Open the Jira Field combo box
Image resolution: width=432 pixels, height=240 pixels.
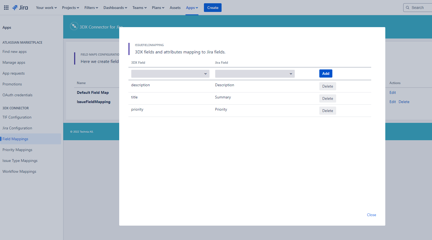click(x=255, y=74)
